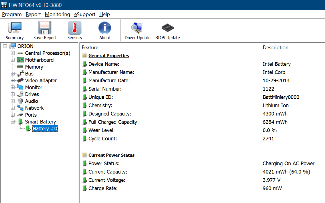The image size is (325, 203).
Task: Click Current Power Status section icon
Action: point(84,155)
